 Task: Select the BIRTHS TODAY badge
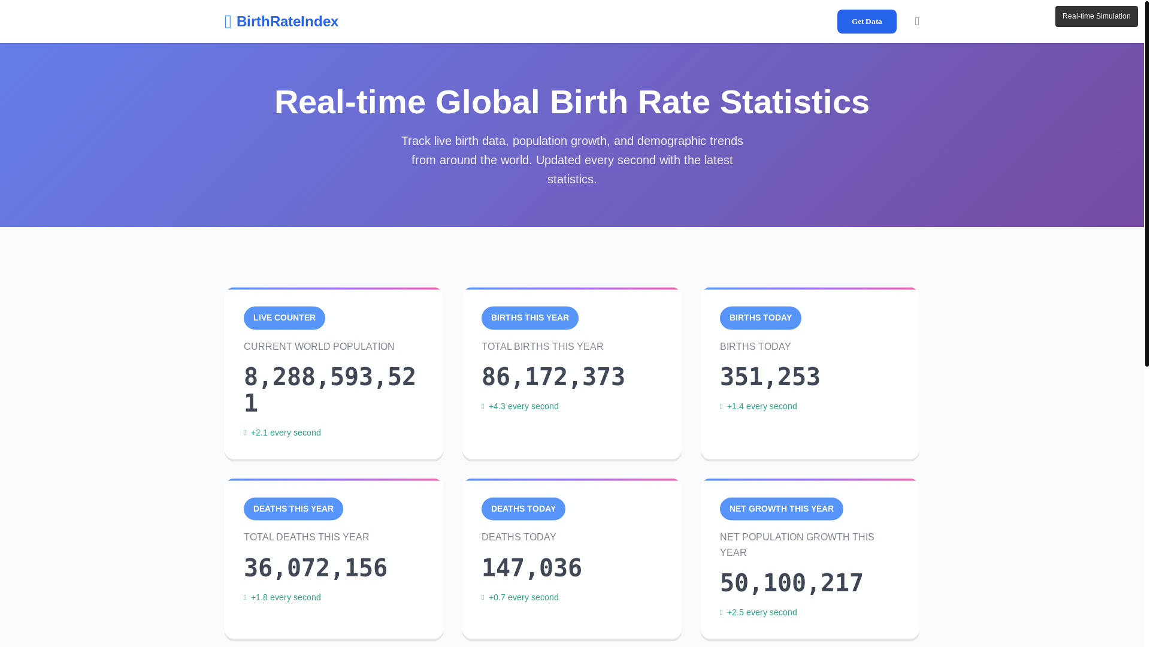coord(761,318)
